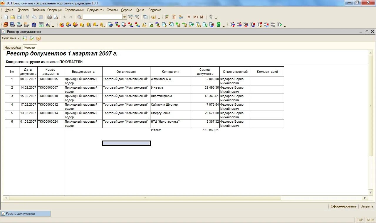376x223 pixels.
Task: Open the Справочники menu
Action: 74,10
